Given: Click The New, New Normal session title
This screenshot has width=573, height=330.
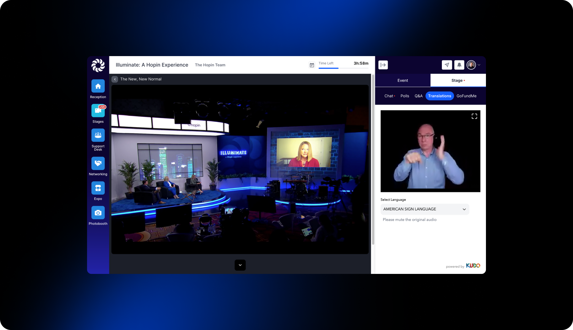Looking at the screenshot, I should pyautogui.click(x=141, y=79).
